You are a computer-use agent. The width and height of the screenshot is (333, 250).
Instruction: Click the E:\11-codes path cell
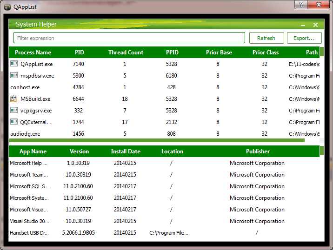click(304, 64)
